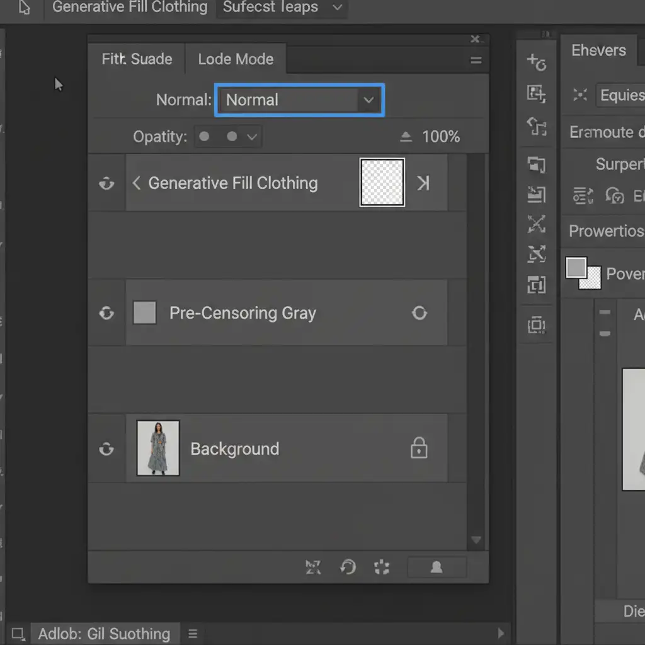Viewport: 645px width, 645px height.
Task: Hide the Background layer
Action: click(106, 448)
